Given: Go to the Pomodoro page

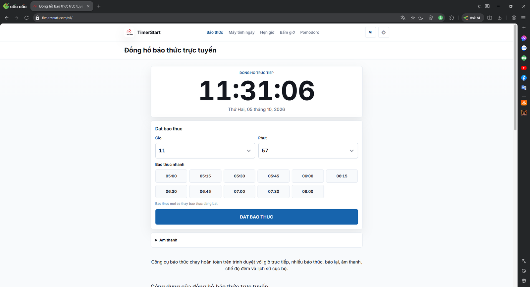Looking at the screenshot, I should 310,32.
